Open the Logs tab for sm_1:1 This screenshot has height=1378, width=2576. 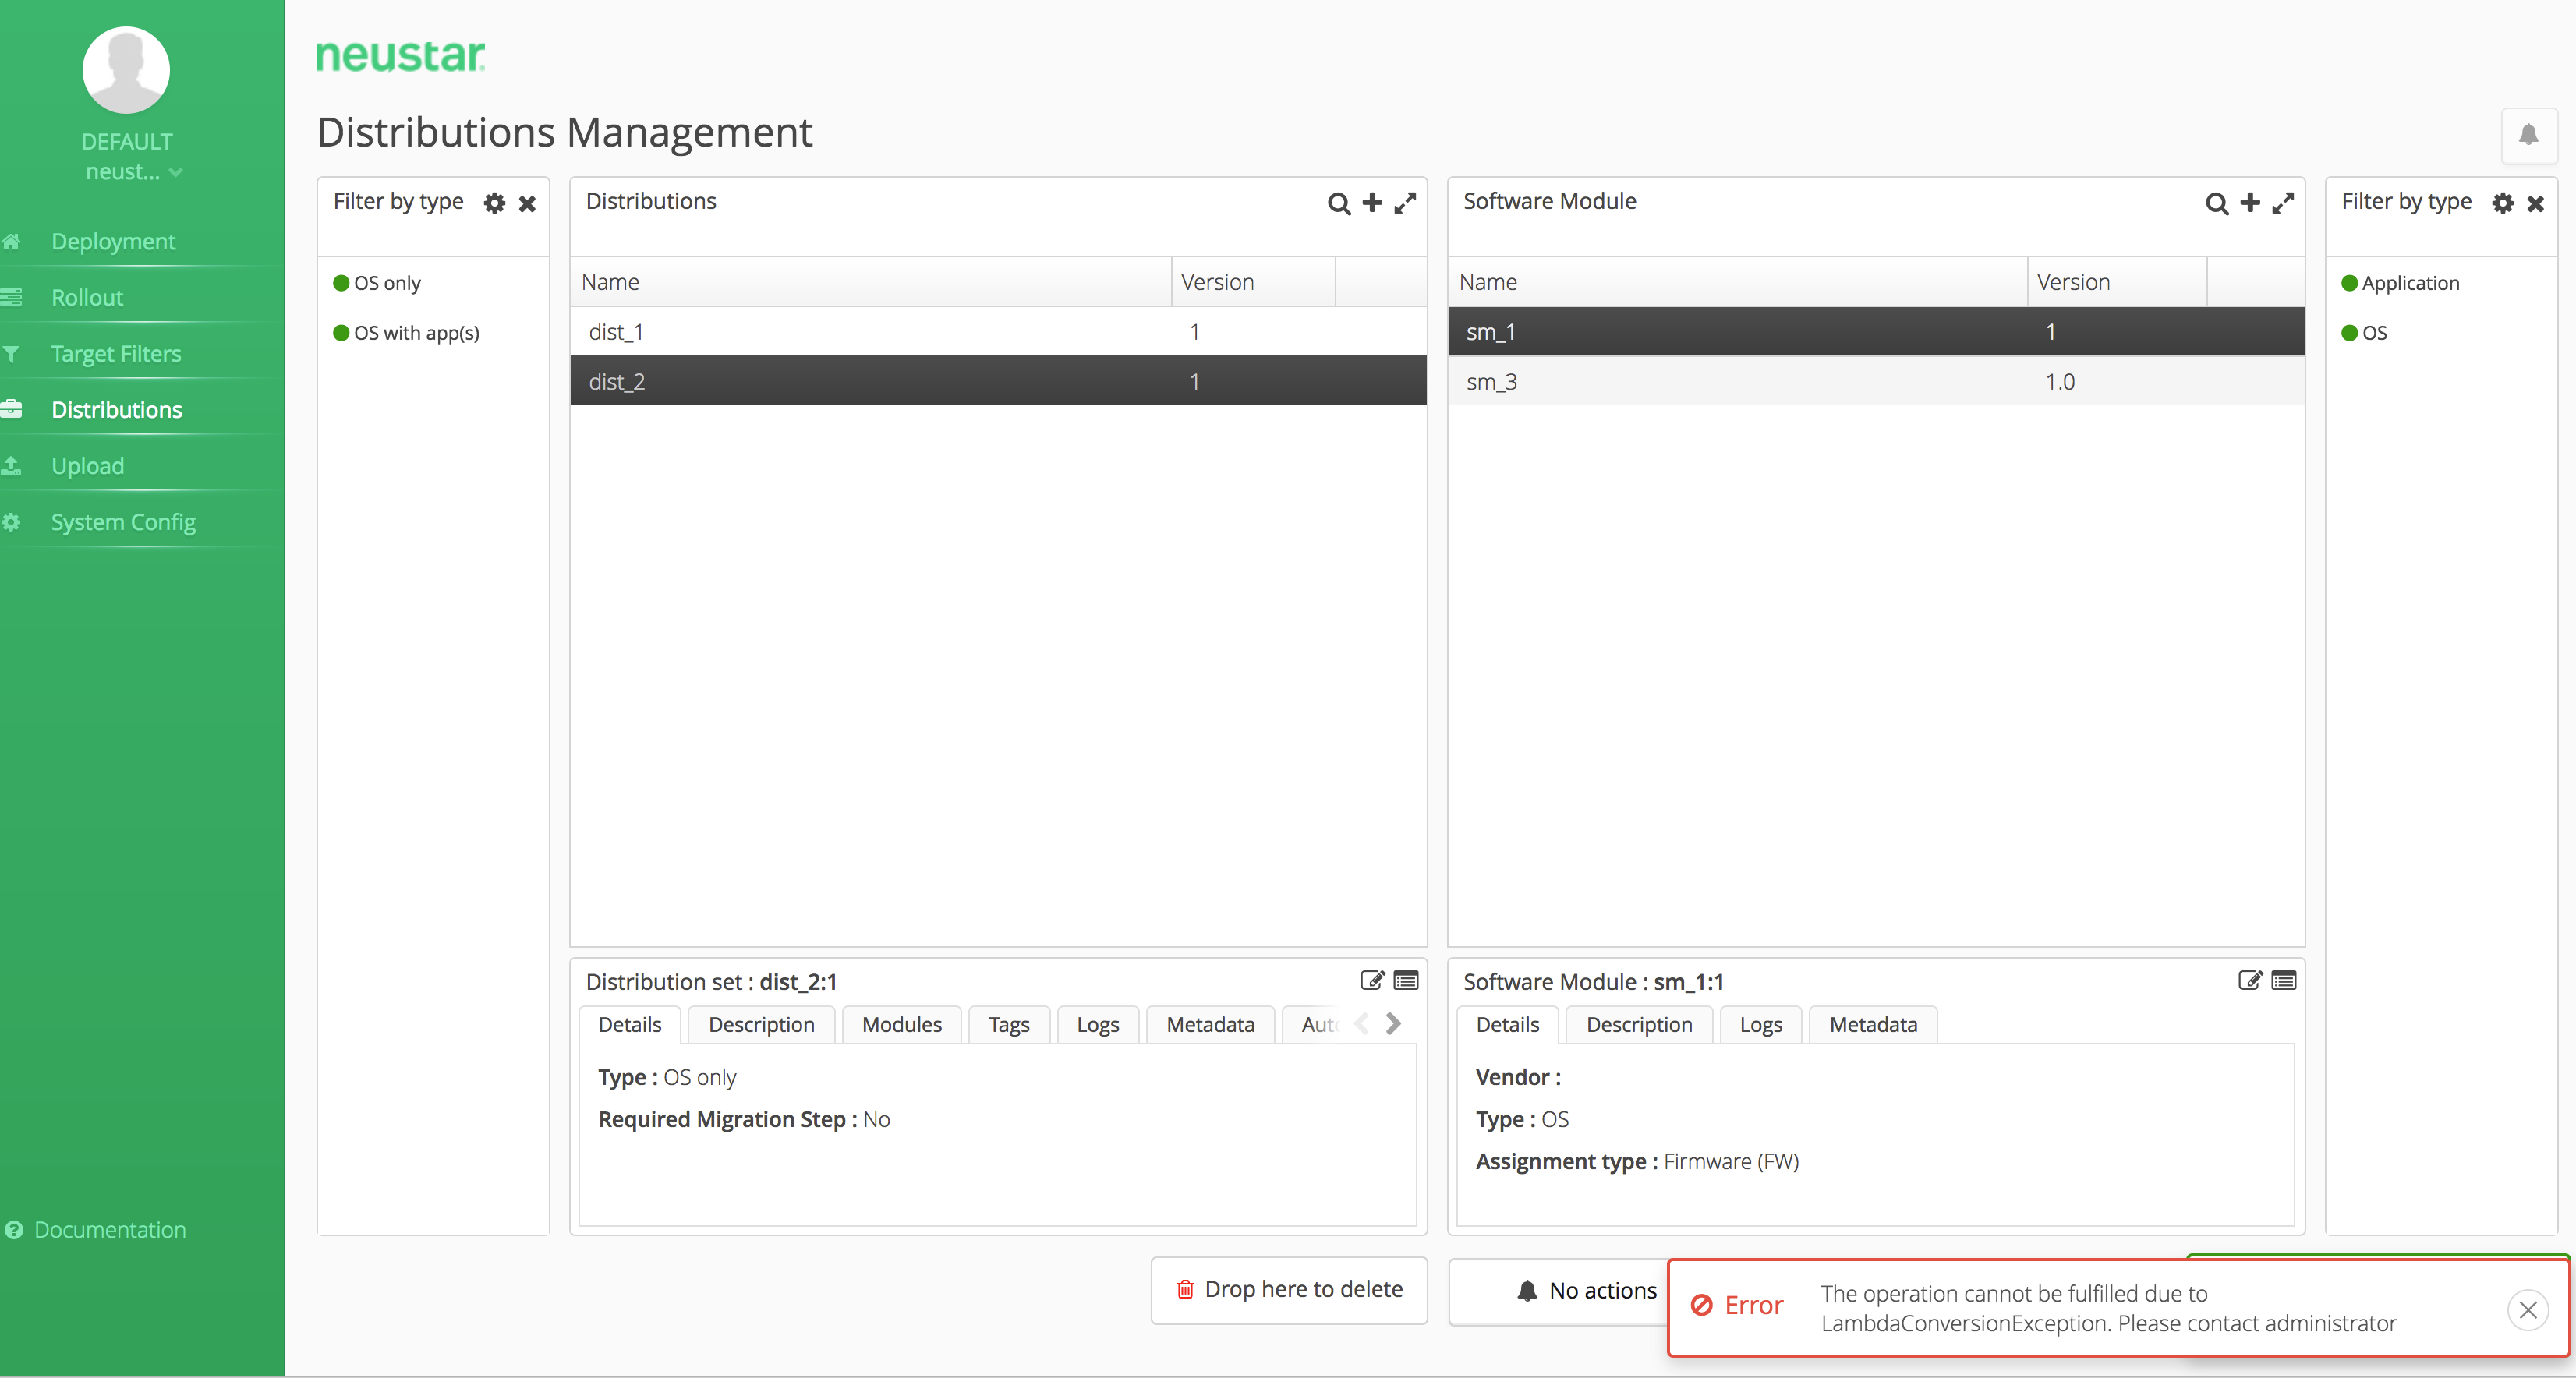tap(1759, 1024)
